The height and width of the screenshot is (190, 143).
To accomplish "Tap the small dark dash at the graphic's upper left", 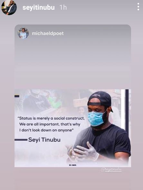I will (x=17, y=96).
